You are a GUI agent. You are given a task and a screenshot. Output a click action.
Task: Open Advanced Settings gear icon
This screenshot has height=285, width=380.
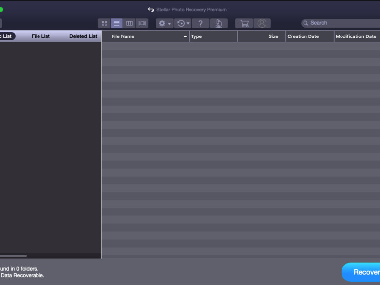(162, 23)
